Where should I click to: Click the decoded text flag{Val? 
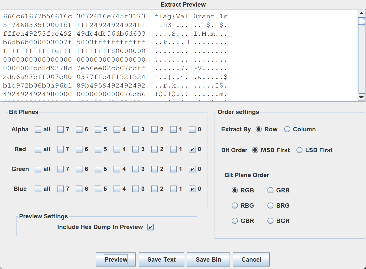[172, 17]
